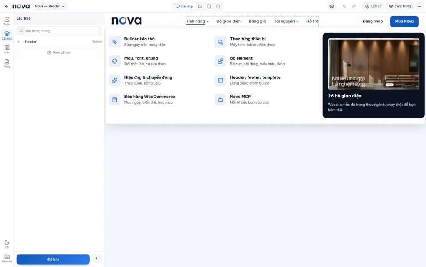426x267 pixels.
Task: Select the Cấu trúc layers sidebar icon
Action: 7,35
